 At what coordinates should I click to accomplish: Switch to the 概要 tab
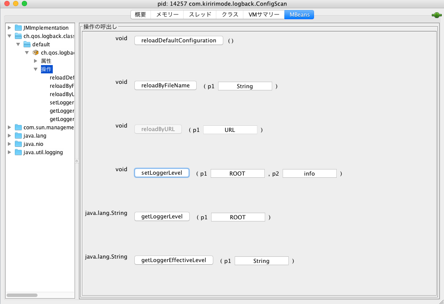coord(140,14)
